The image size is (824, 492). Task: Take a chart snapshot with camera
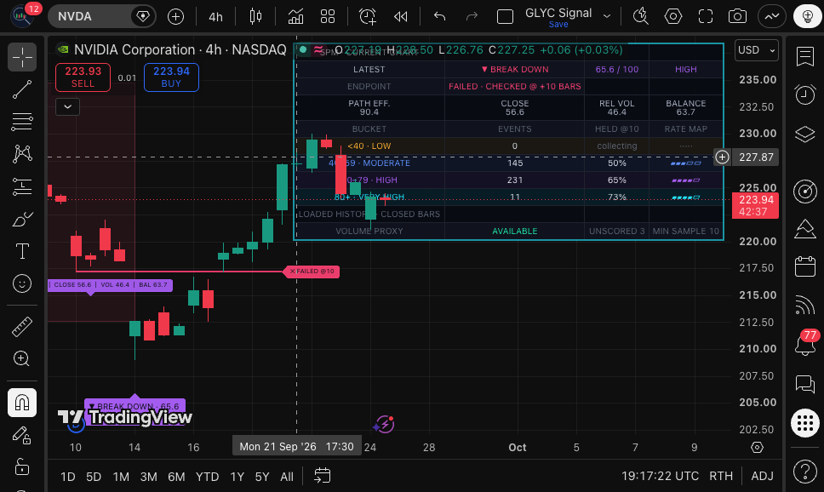pos(737,16)
